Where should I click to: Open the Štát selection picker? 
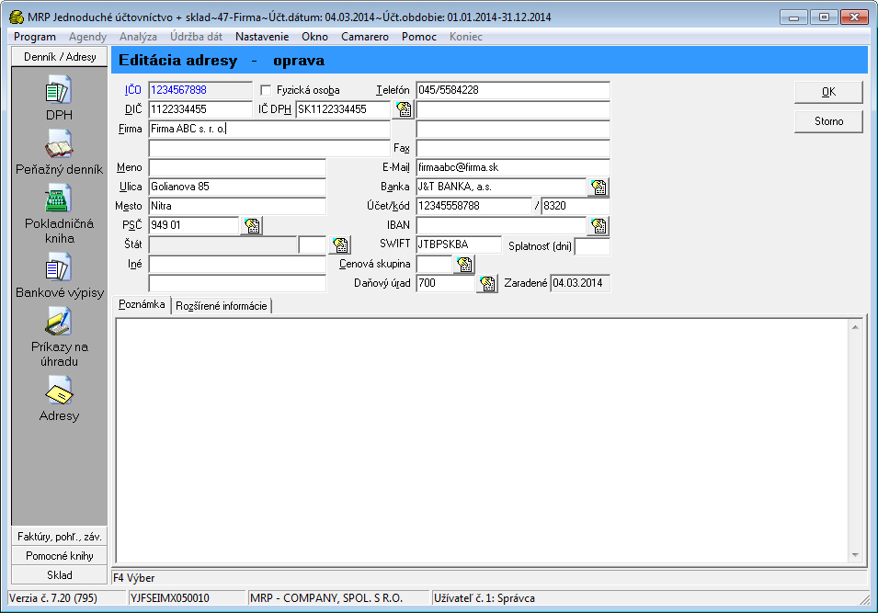point(340,245)
